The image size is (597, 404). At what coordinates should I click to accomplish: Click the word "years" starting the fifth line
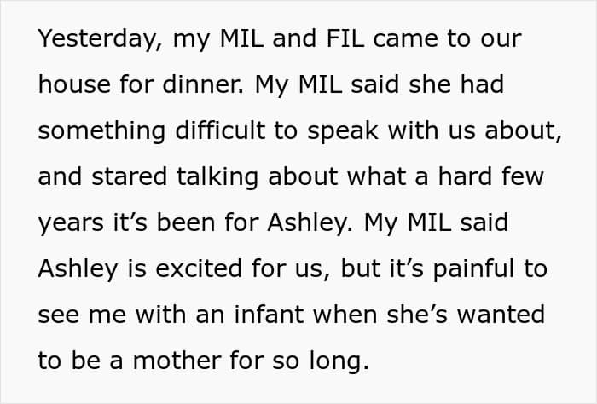pyautogui.click(x=71, y=223)
